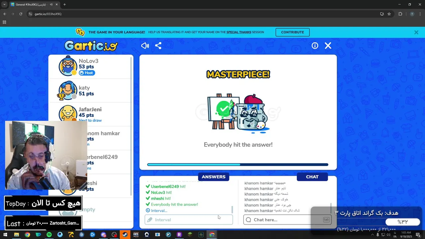Click the translate icon in the banner
The image size is (425, 239).
tap(80, 32)
